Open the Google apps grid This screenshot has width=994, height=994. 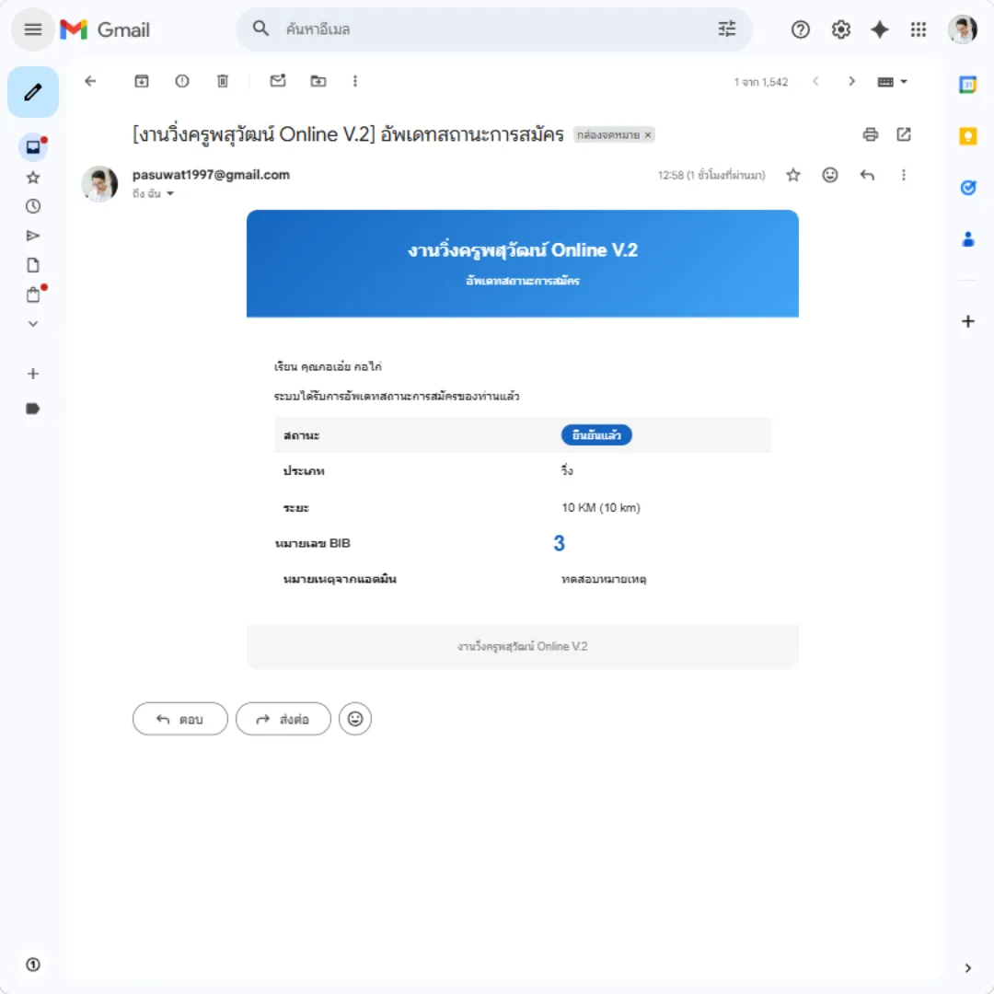click(x=918, y=29)
